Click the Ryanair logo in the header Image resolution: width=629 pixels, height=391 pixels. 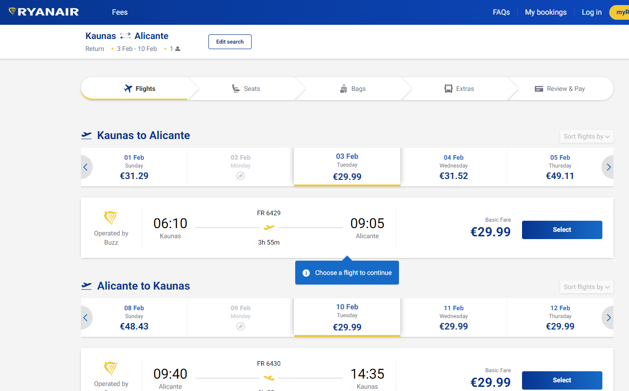[x=44, y=12]
